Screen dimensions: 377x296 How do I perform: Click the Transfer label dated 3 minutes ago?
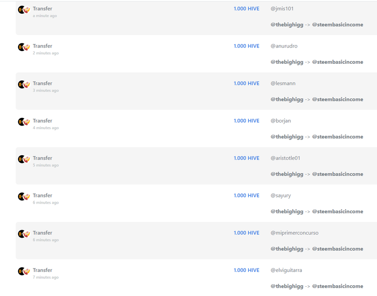(x=42, y=83)
